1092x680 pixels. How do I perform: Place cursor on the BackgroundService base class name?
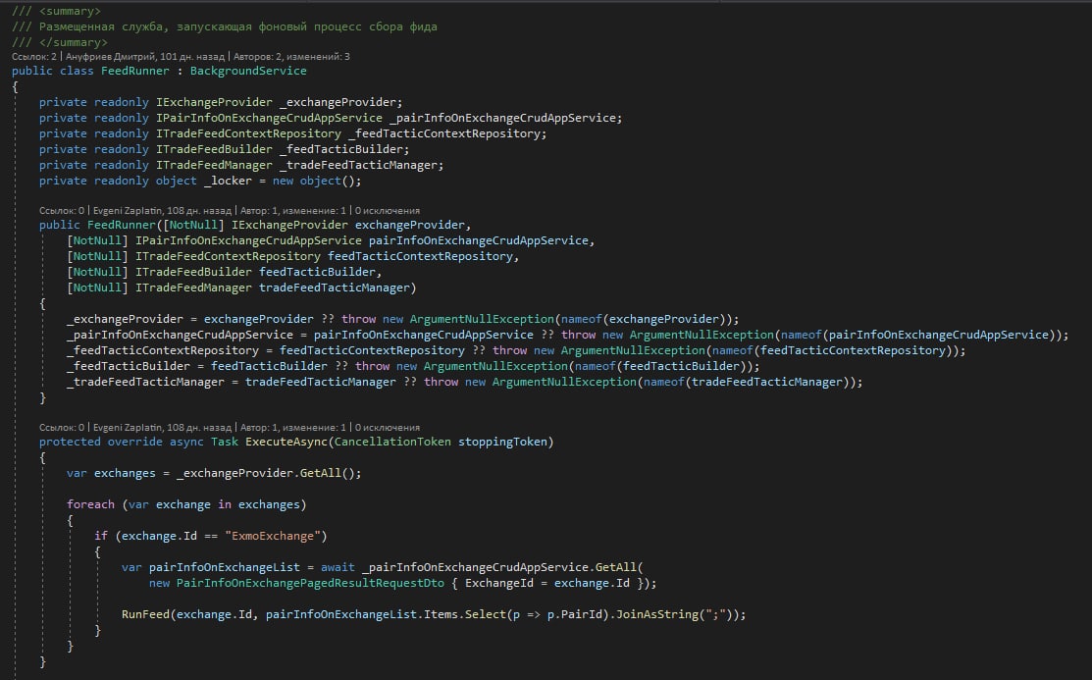coord(248,71)
